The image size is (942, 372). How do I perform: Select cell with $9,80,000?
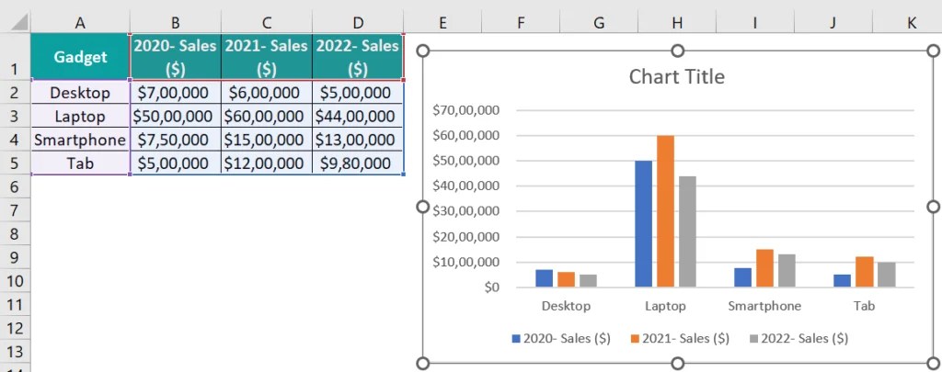pyautogui.click(x=358, y=163)
